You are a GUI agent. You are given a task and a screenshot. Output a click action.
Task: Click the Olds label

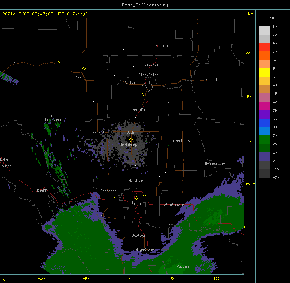point(131,132)
